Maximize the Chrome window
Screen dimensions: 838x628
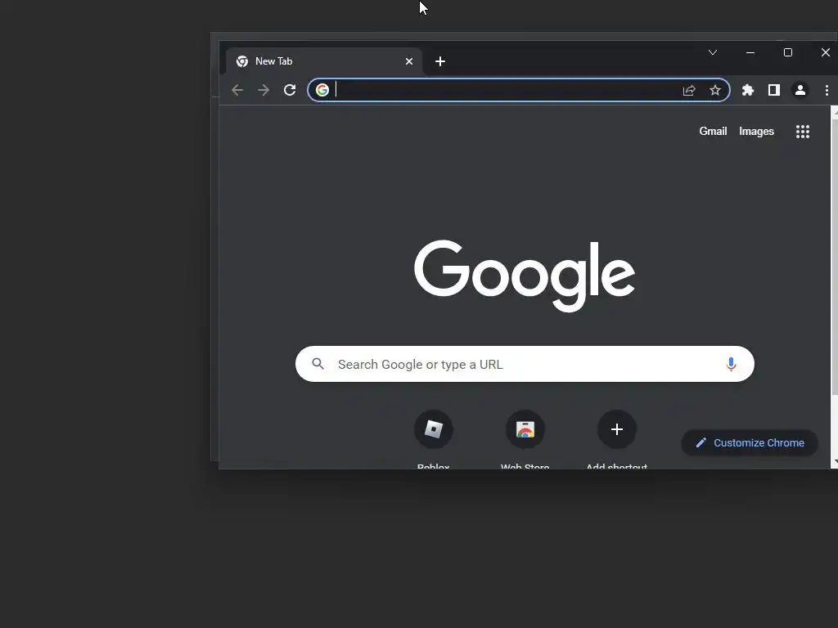click(x=788, y=52)
